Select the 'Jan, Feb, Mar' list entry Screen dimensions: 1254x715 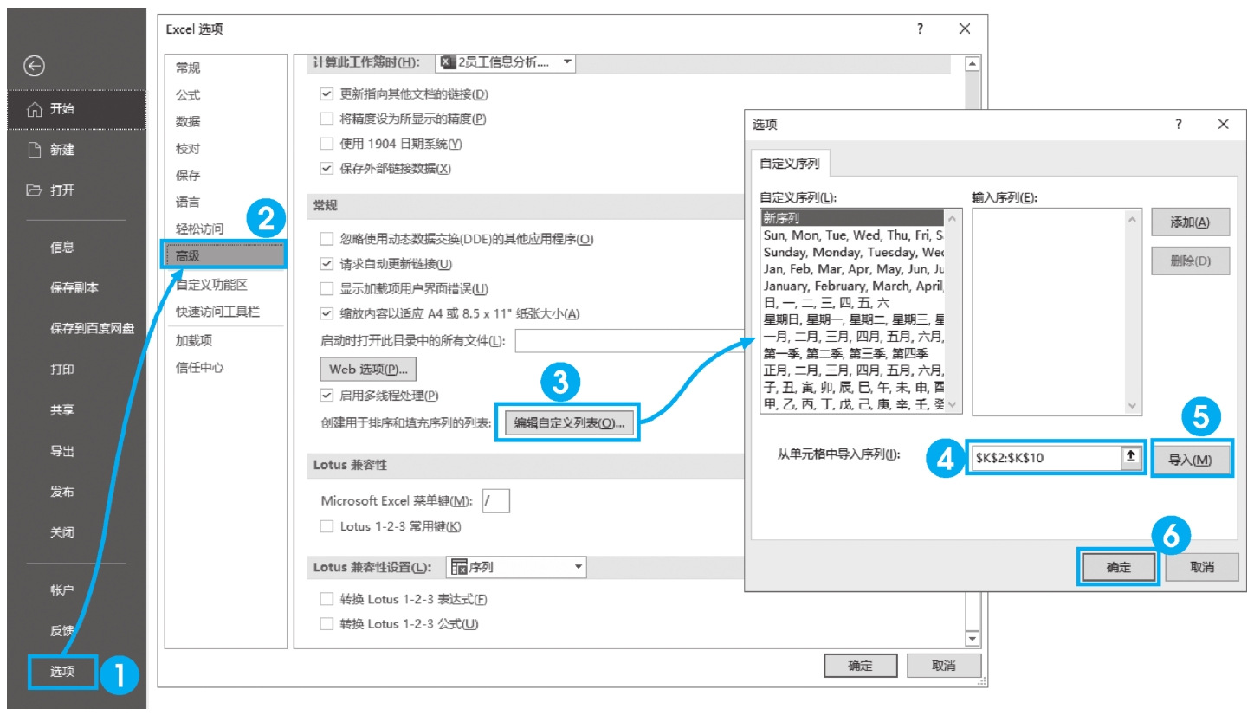tap(852, 269)
